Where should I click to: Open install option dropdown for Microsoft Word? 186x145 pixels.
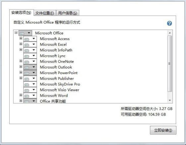[30, 96]
